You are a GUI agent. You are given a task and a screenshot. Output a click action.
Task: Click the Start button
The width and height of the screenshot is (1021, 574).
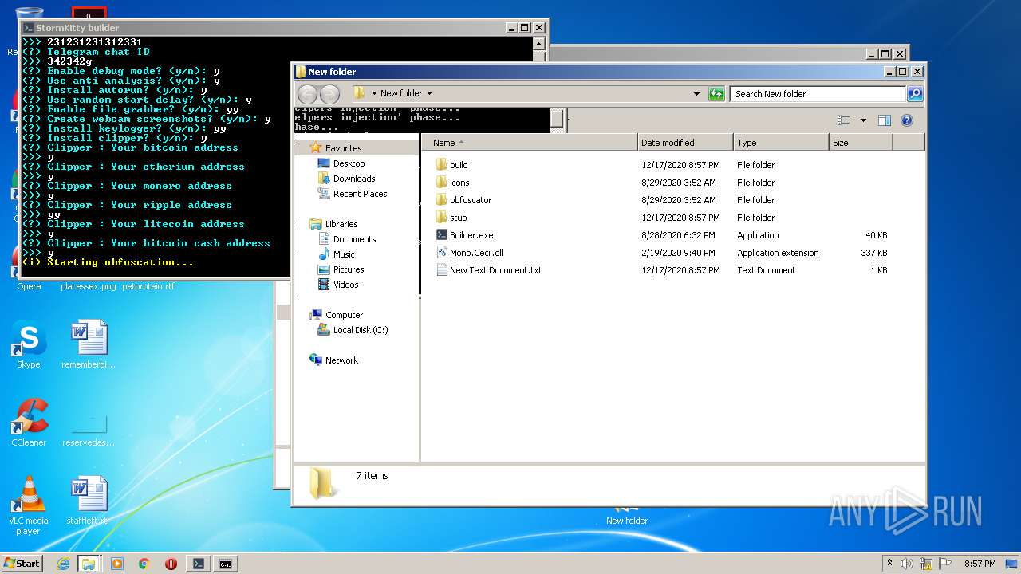click(22, 564)
